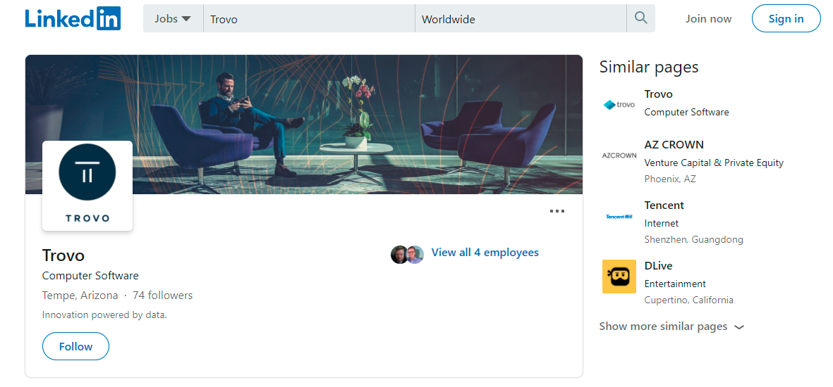Click the Entertainment industry label under DLive
Image resolution: width=833 pixels, height=387 pixels.
(675, 284)
